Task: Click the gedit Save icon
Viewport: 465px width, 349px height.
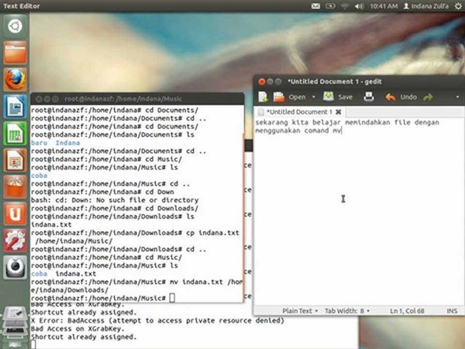Action: (x=328, y=97)
